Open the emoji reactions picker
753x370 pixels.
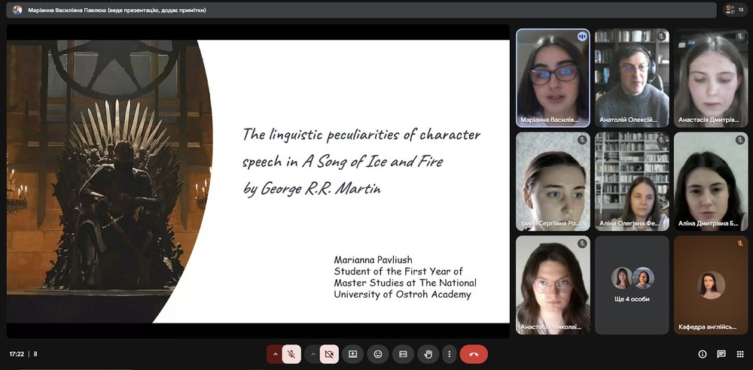[378, 353]
